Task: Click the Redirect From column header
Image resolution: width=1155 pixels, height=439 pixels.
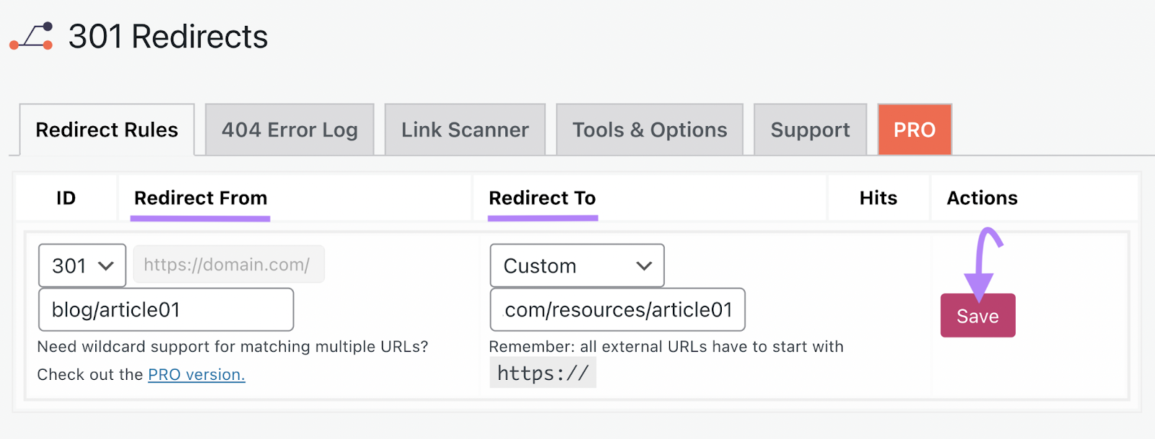Action: pos(199,198)
